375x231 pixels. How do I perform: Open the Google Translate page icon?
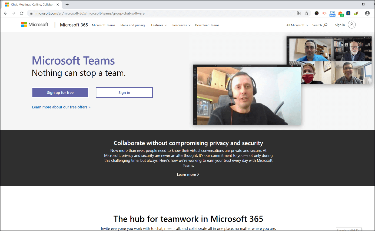[298, 13]
